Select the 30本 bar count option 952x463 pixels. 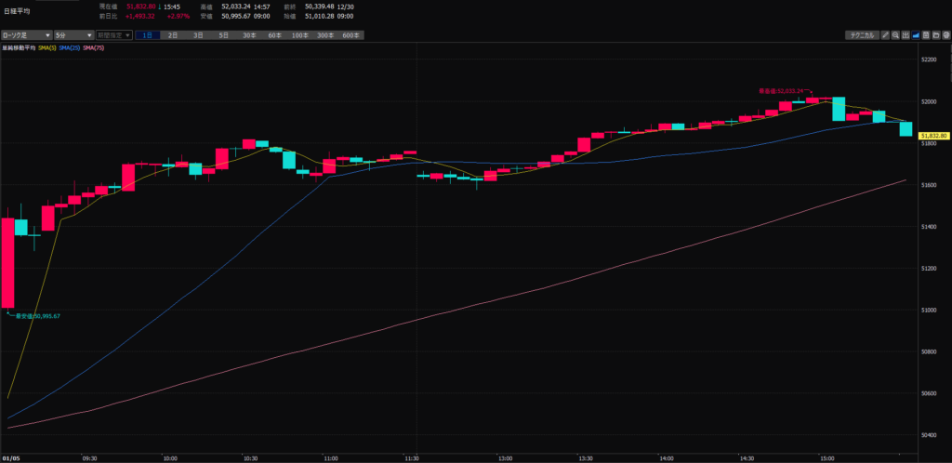click(249, 35)
